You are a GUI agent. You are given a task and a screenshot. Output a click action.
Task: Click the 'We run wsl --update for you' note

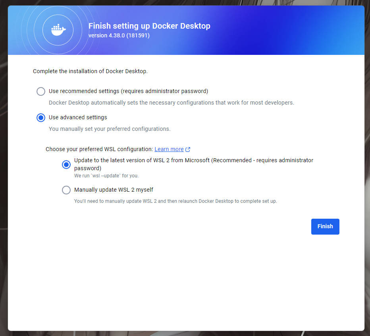click(x=106, y=175)
